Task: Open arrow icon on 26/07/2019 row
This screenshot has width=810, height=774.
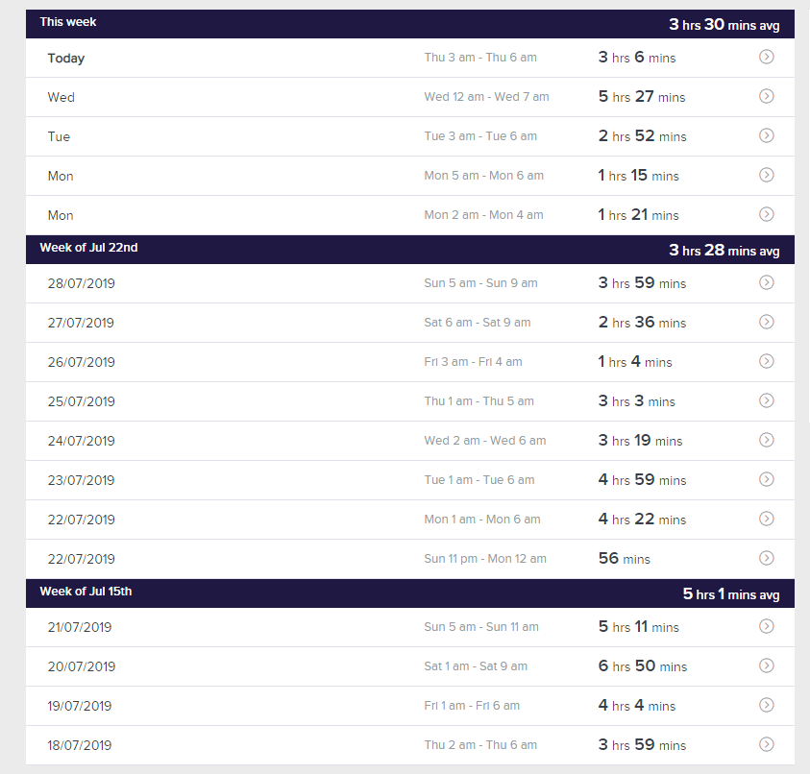Action: (766, 362)
